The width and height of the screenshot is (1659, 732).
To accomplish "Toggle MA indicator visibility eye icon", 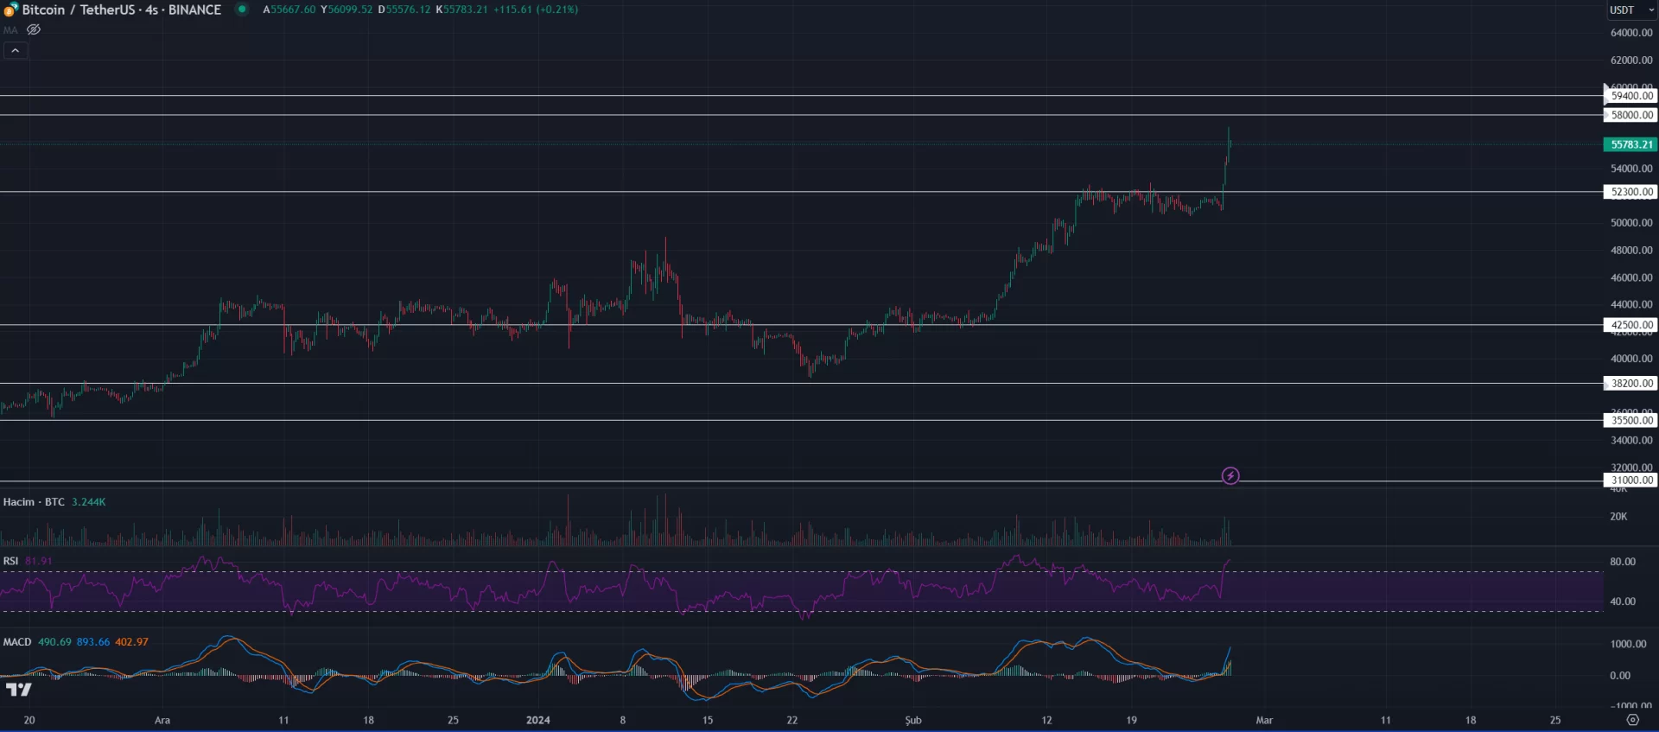I will (34, 30).
